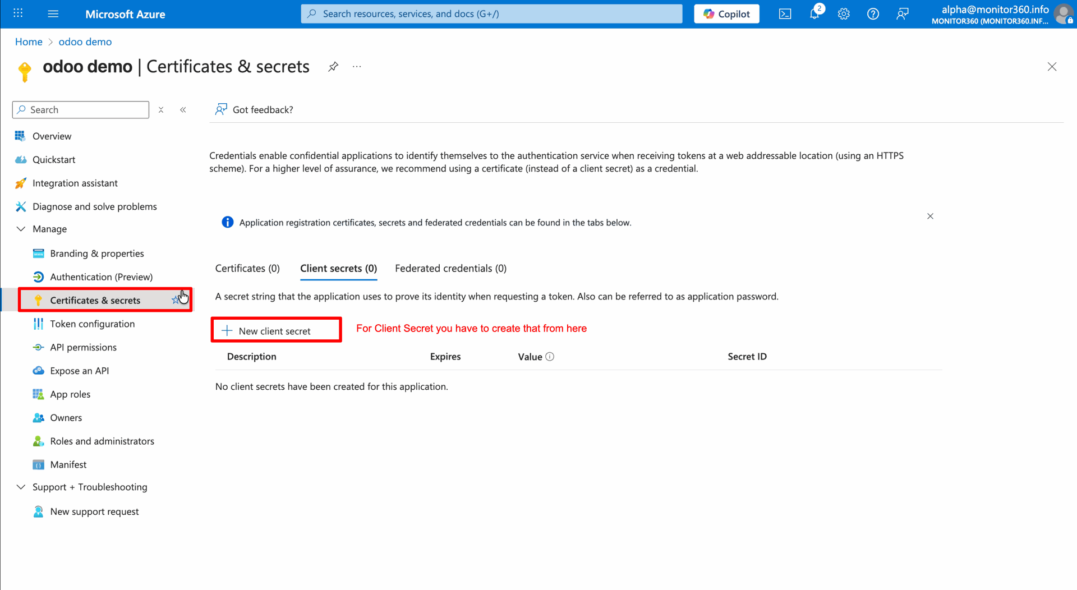Open Diagnose and solve problems
This screenshot has height=590, width=1077.
coord(95,207)
